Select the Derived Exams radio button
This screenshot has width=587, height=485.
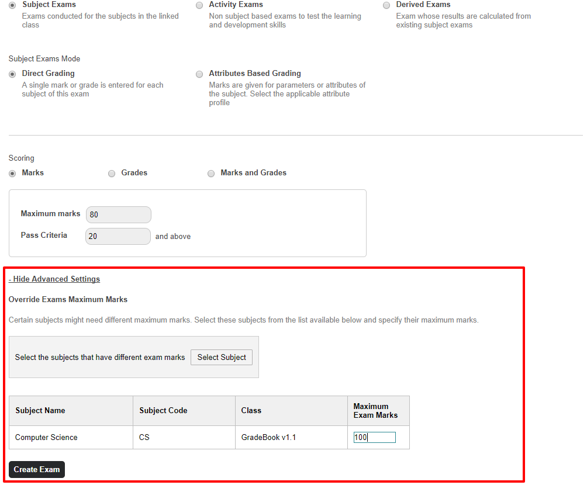pos(386,5)
